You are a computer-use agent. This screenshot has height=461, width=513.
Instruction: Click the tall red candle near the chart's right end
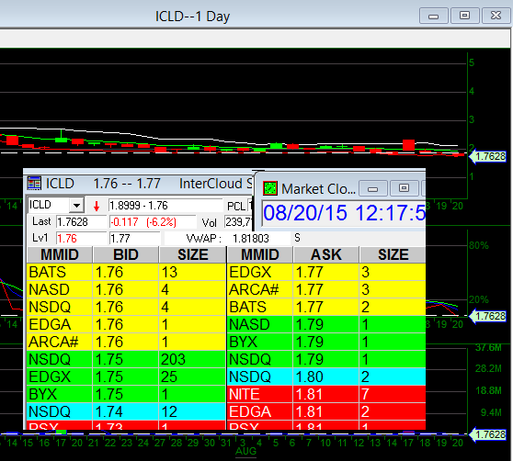click(408, 145)
